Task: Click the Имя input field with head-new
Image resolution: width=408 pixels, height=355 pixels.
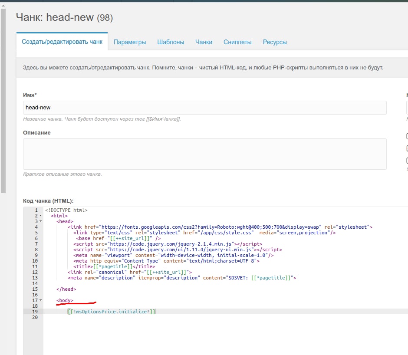Action: pyautogui.click(x=204, y=108)
